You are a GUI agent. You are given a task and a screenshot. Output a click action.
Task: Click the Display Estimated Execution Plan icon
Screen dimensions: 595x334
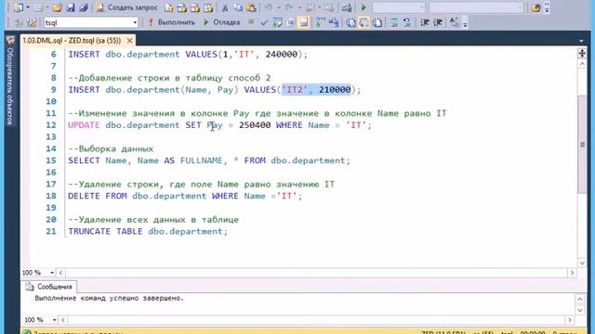277,22
